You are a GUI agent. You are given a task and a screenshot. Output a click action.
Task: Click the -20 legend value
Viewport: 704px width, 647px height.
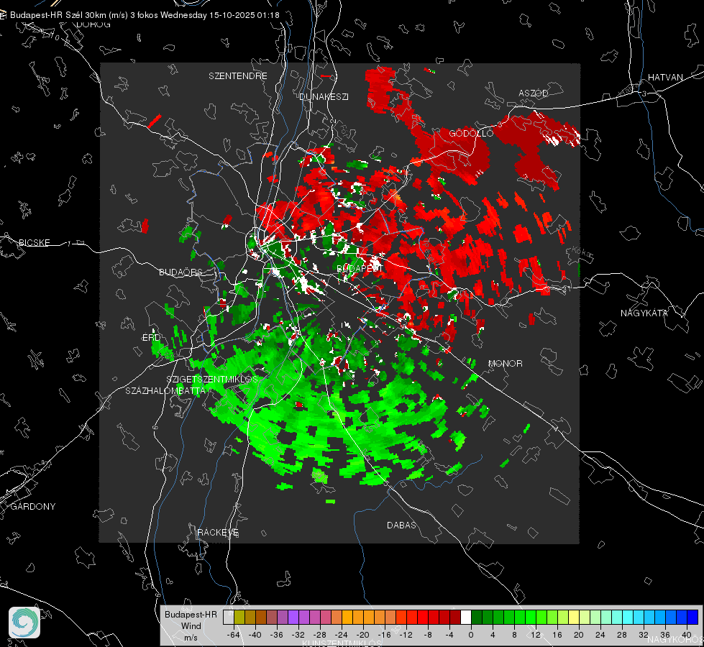click(362, 635)
